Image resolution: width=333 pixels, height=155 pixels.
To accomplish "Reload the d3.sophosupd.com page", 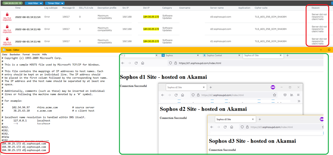I will [225, 127].
